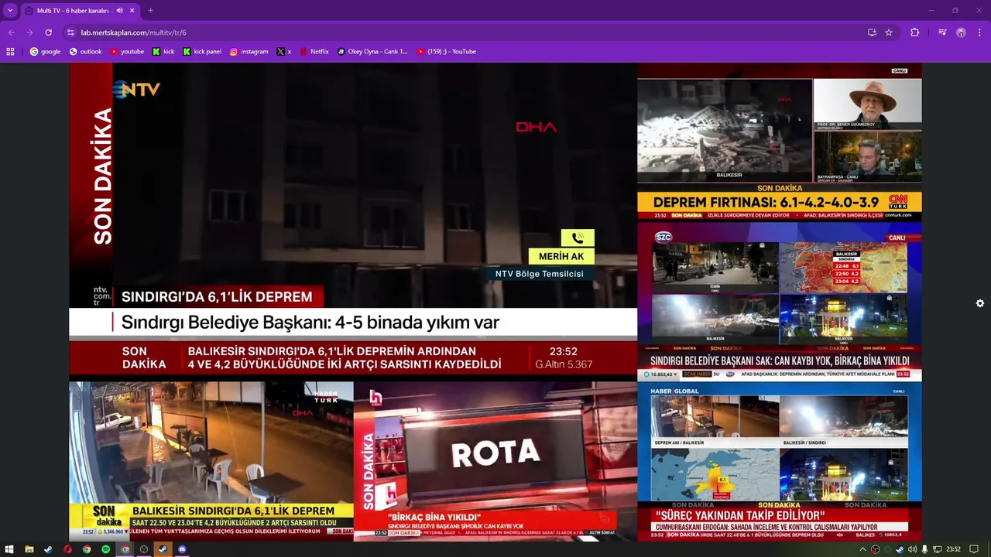Open the apps grid in bookmarks bar
Viewport: 991px width, 557px height.
(x=10, y=52)
